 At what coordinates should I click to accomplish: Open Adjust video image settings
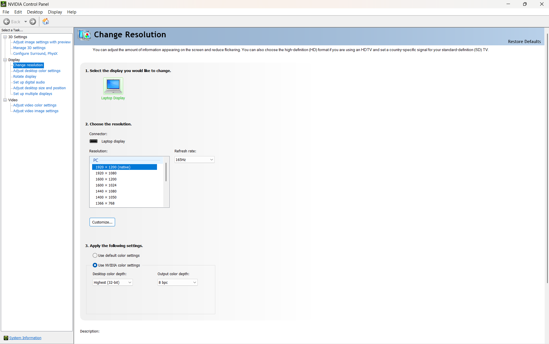coord(36,111)
